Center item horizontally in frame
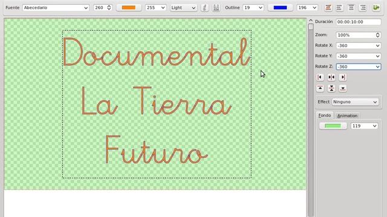Screen dimensions: 387x217 (x=331, y=77)
